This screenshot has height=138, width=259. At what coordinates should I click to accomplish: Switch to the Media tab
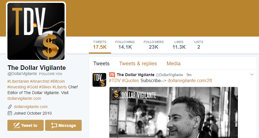point(174,64)
